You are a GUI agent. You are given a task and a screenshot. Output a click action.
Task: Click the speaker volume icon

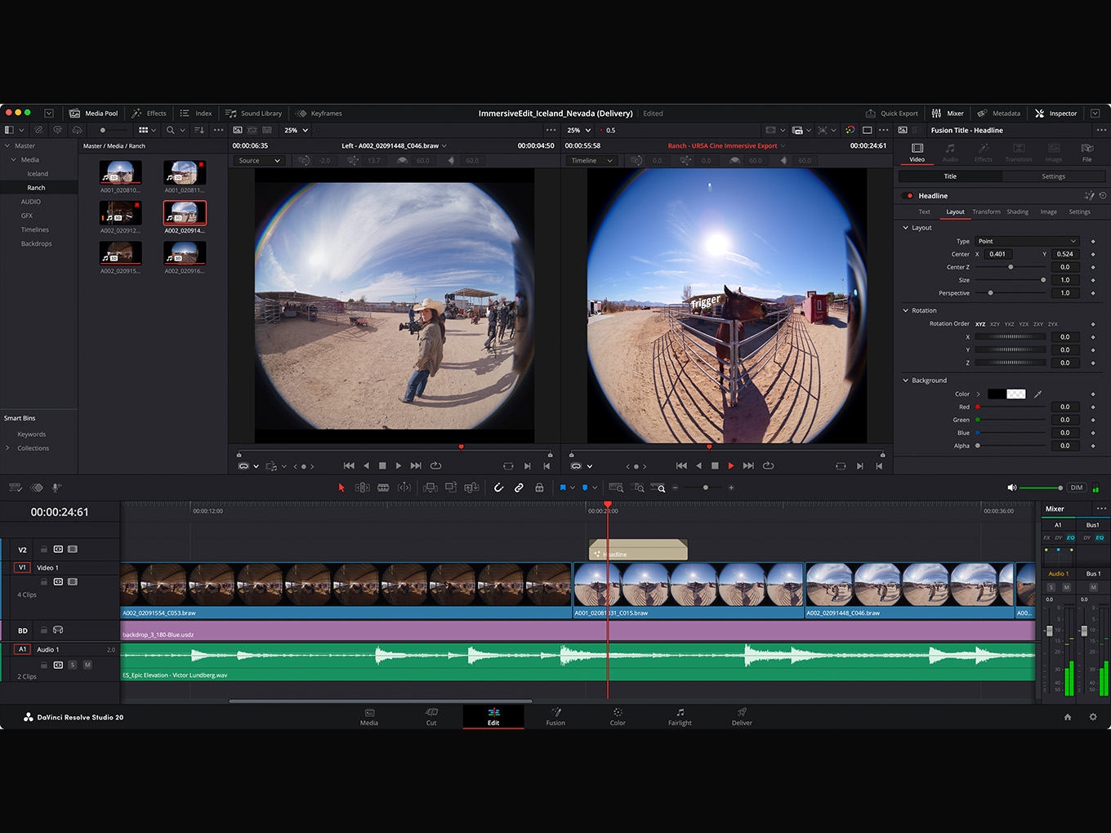1011,488
